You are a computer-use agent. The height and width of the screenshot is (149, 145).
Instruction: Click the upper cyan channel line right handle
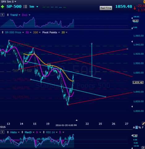[x=100, y=79]
